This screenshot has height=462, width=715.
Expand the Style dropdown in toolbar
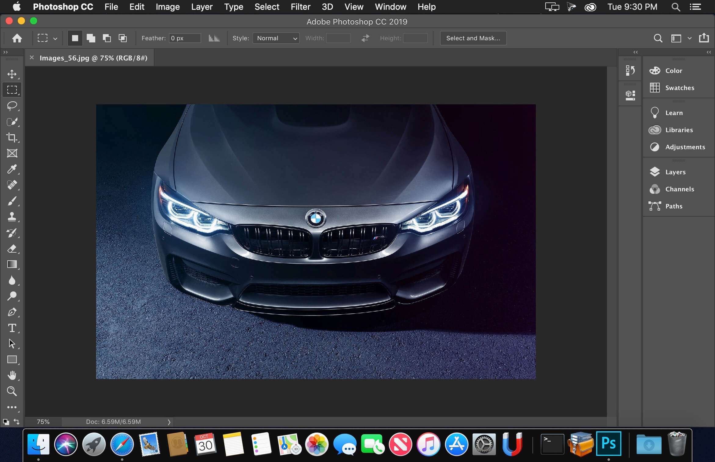click(x=276, y=38)
